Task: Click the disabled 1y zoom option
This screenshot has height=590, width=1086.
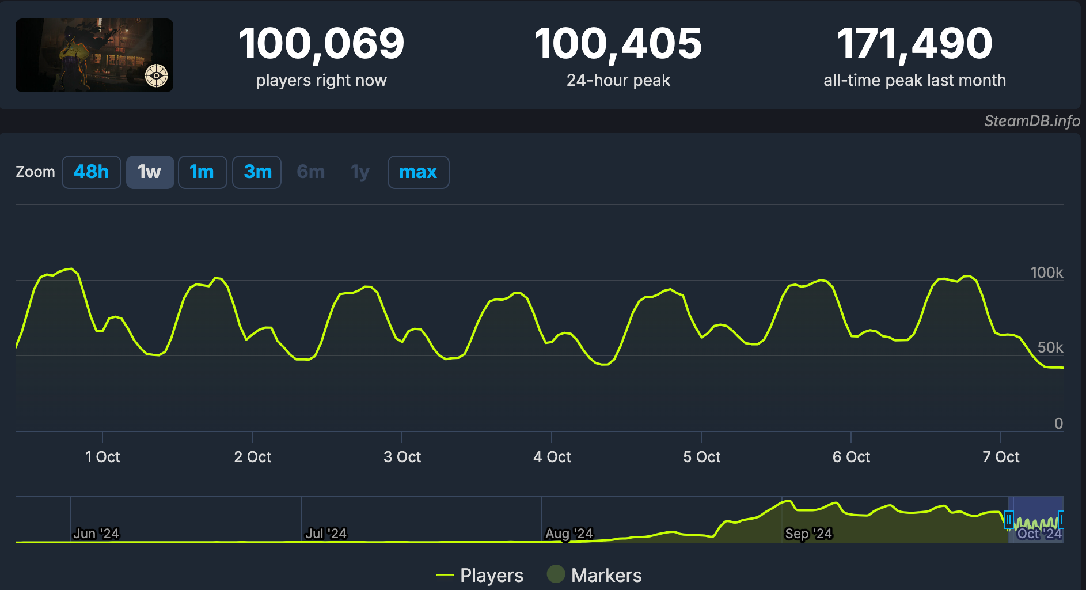Action: pyautogui.click(x=360, y=172)
